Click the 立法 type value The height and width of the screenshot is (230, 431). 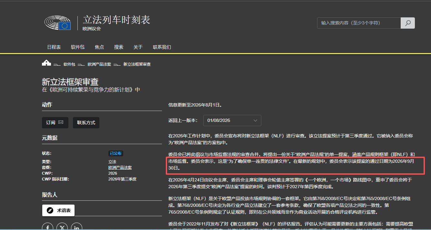pos(112,162)
